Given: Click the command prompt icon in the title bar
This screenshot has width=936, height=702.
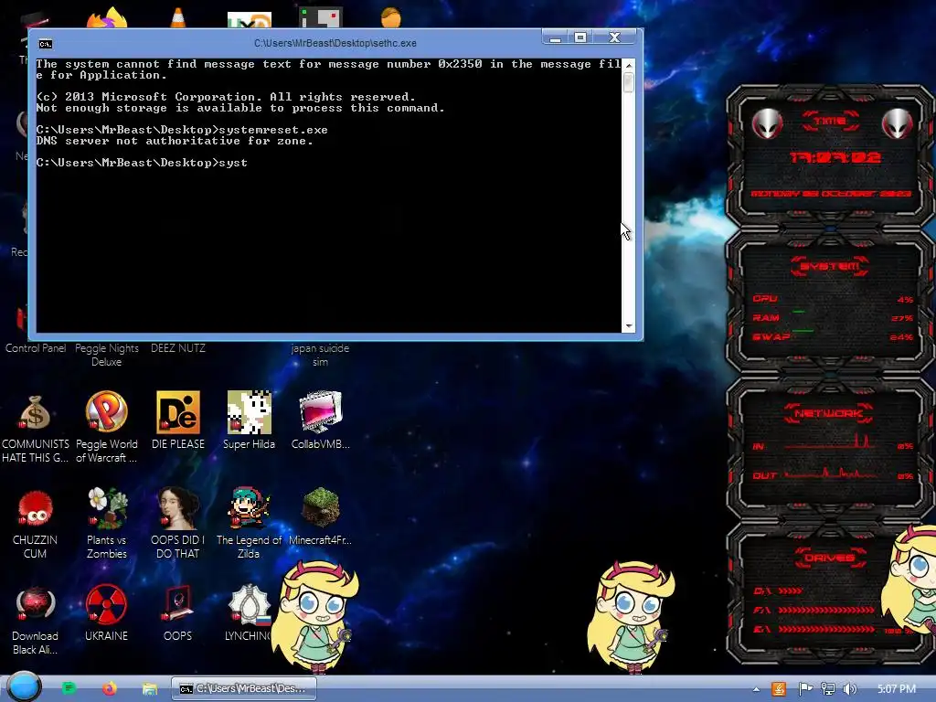Looking at the screenshot, I should point(46,44).
